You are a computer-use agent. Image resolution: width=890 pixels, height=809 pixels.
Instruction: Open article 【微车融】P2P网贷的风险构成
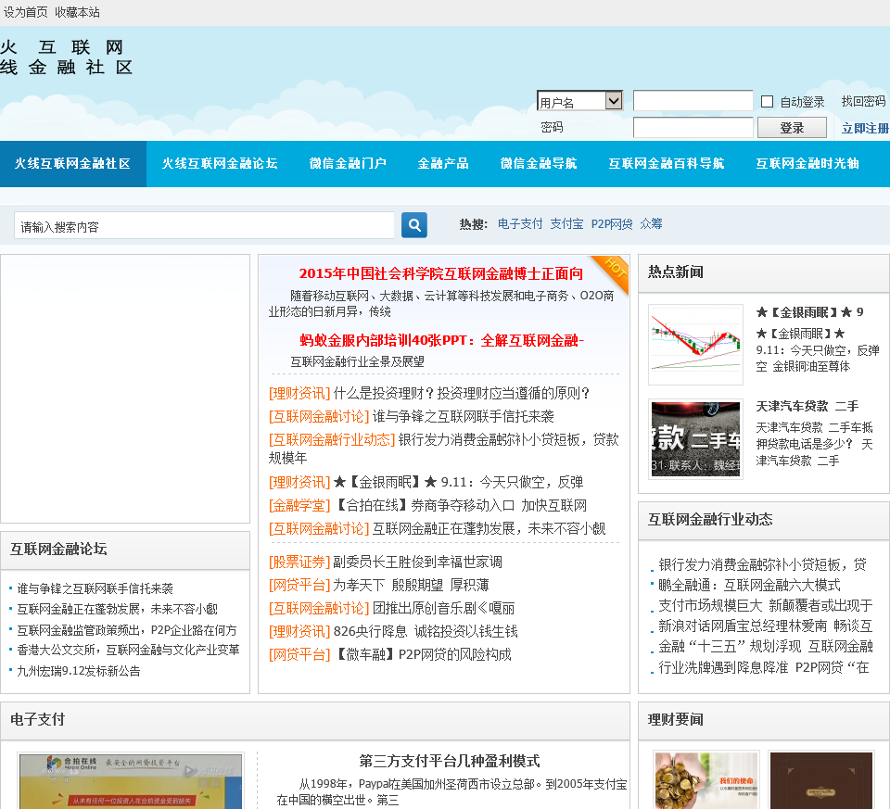click(x=423, y=654)
